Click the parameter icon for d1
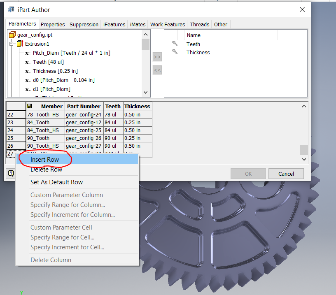The width and height of the screenshot is (336, 295). 28,89
